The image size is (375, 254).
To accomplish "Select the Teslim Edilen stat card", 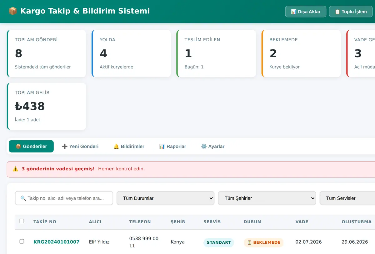I will [216, 54].
